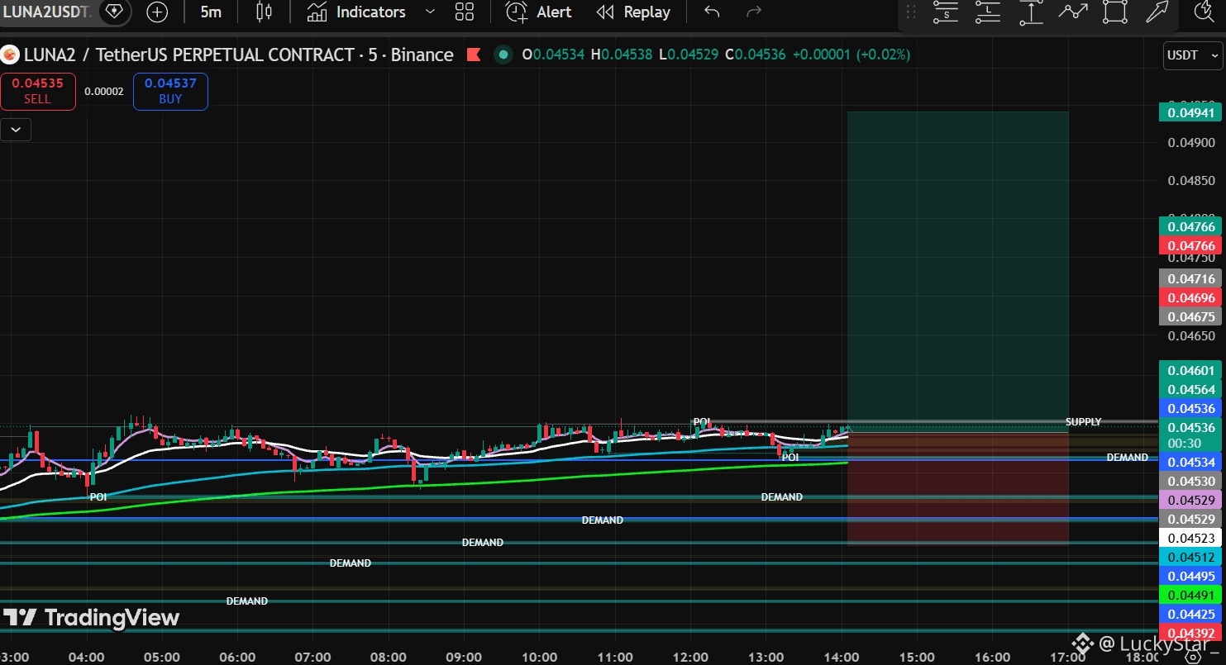Undo the last chart action
Viewport: 1226px width, 665px height.
[712, 12]
